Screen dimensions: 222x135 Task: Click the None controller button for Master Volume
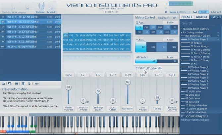pos(69,75)
